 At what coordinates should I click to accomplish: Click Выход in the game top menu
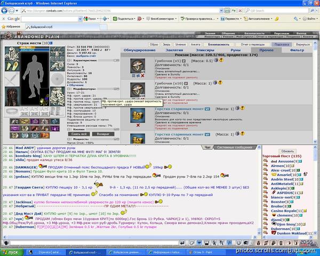click(x=301, y=33)
